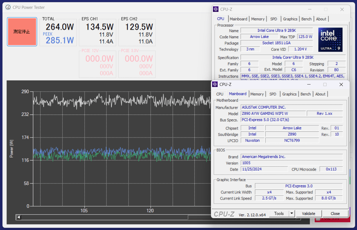Open About tab in the Motherboard CPU-Z window
This screenshot has width=357, height=230.
pos(320,94)
